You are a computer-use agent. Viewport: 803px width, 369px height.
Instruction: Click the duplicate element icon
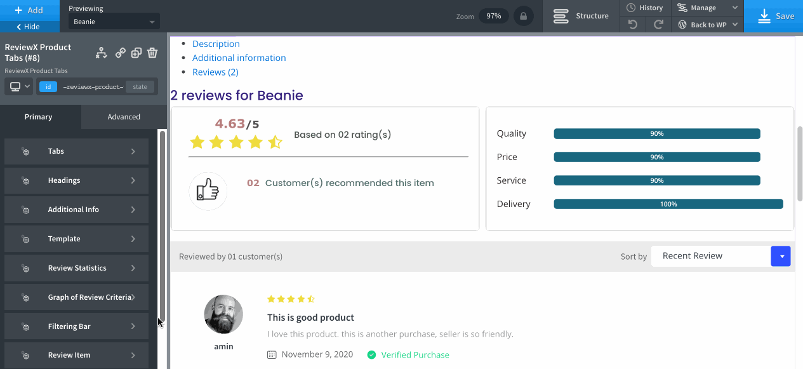click(136, 53)
